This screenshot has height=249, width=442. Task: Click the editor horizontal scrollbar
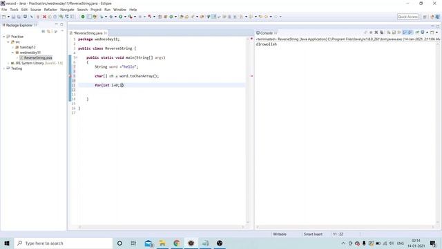click(x=161, y=227)
